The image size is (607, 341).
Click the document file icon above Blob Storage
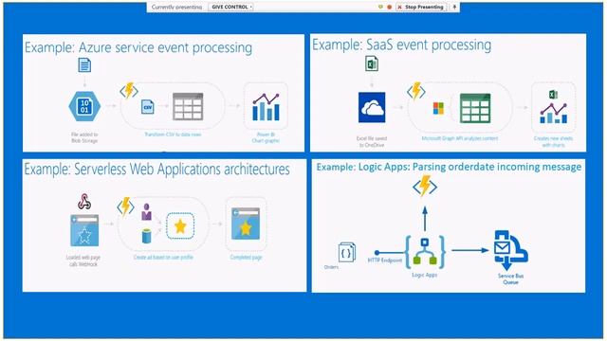pos(84,65)
